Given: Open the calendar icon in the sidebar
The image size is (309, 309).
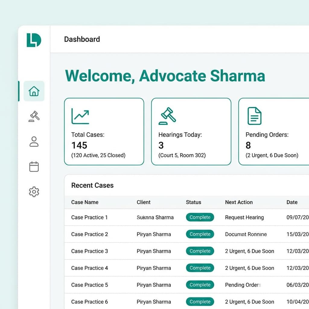Looking at the screenshot, I should pos(34,166).
